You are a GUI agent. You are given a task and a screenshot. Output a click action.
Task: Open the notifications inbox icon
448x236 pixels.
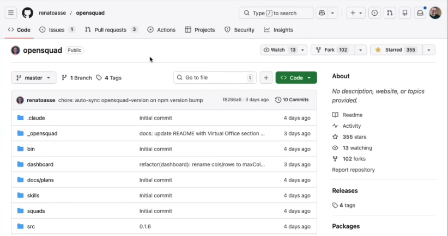420,13
